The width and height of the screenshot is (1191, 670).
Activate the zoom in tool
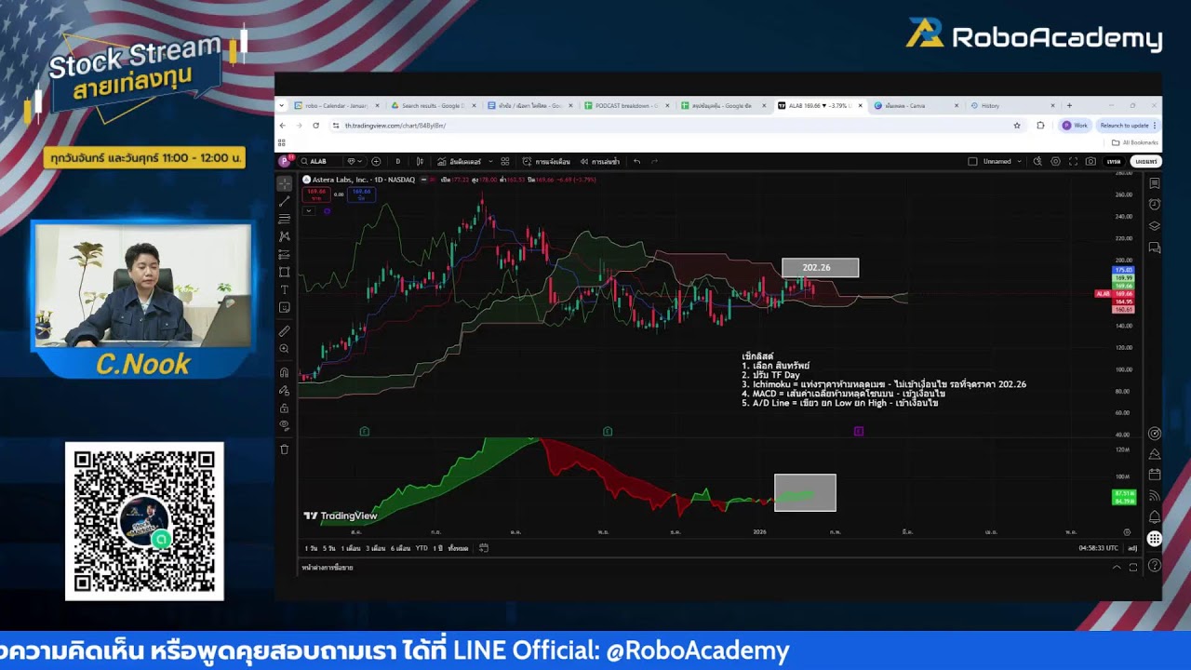[285, 349]
